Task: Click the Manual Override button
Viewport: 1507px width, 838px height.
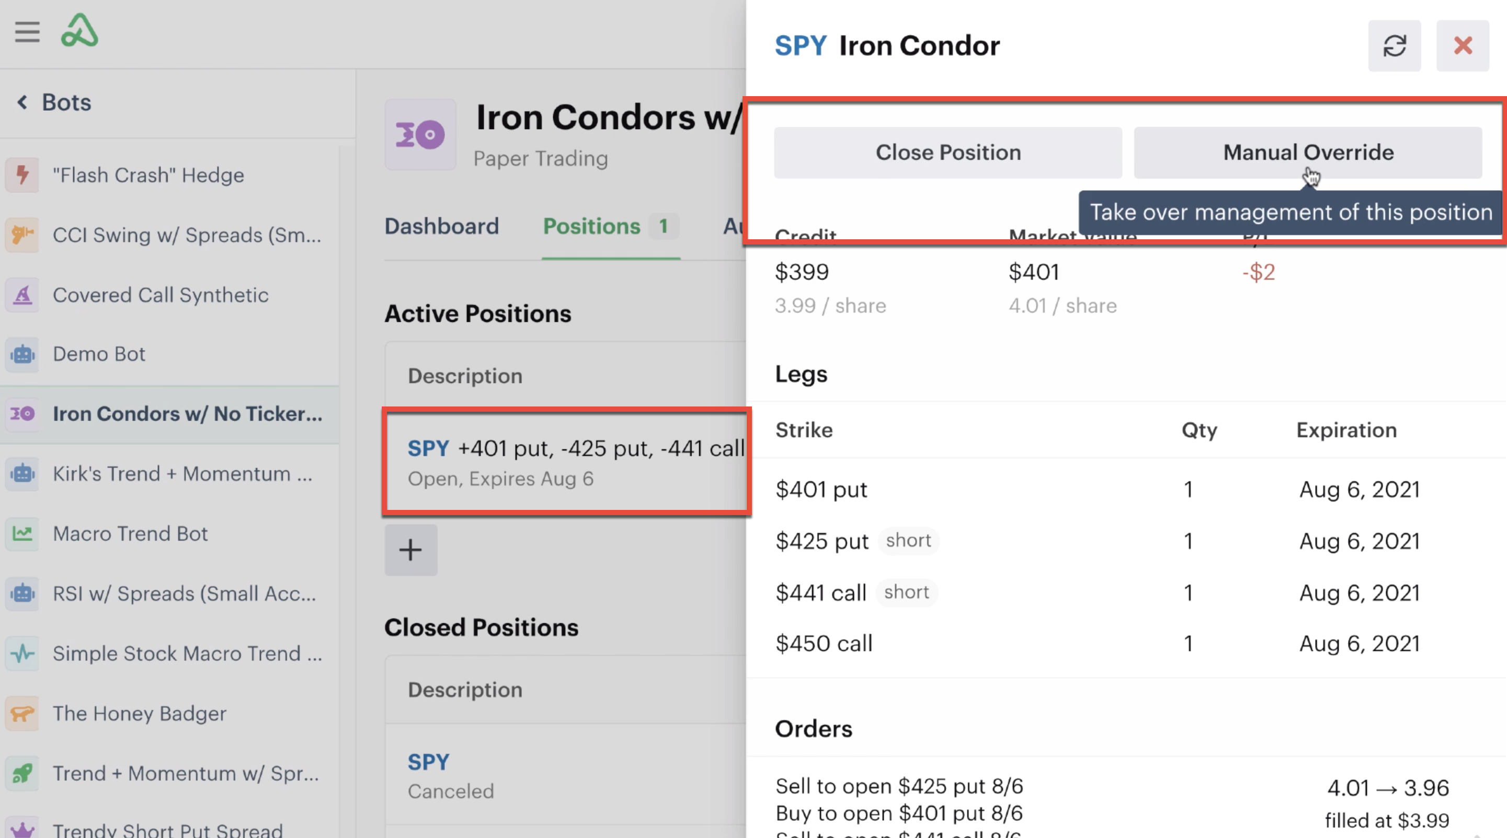Action: tap(1307, 153)
